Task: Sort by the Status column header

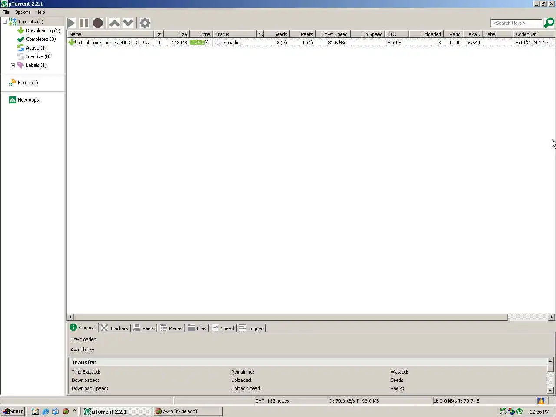Action: click(x=235, y=34)
